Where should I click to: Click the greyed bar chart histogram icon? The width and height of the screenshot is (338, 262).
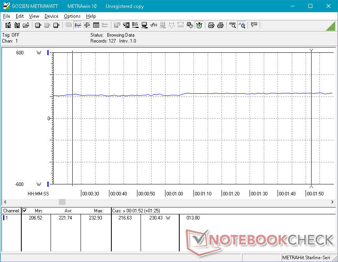105,25
